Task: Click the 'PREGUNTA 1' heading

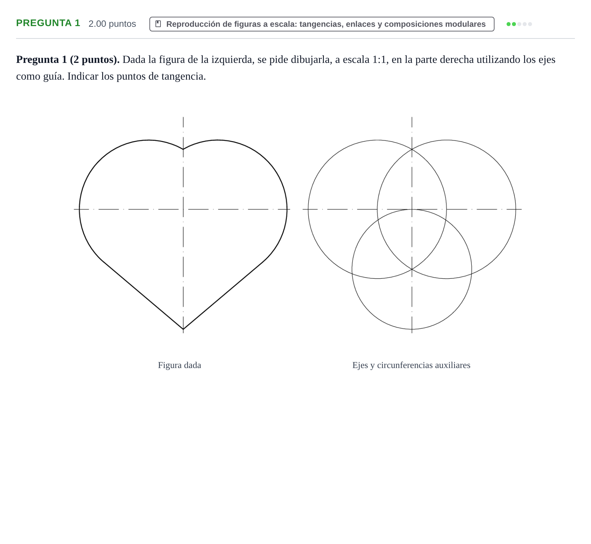Action: 48,23
